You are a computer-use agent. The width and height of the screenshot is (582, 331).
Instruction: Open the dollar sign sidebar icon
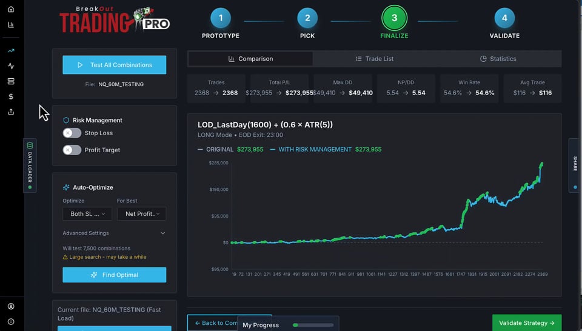(x=11, y=96)
